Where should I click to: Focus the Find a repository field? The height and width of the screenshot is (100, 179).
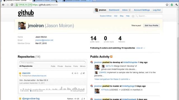(x=52, y=62)
